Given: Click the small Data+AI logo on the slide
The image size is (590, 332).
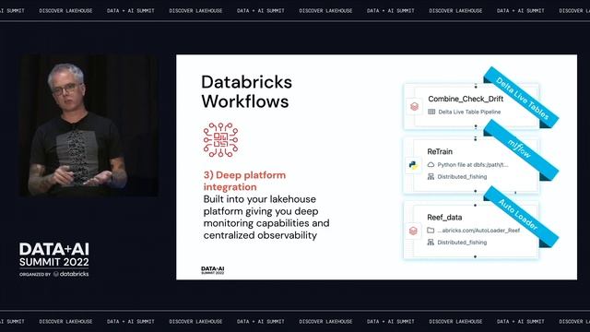Looking at the screenshot, I should coord(213,270).
